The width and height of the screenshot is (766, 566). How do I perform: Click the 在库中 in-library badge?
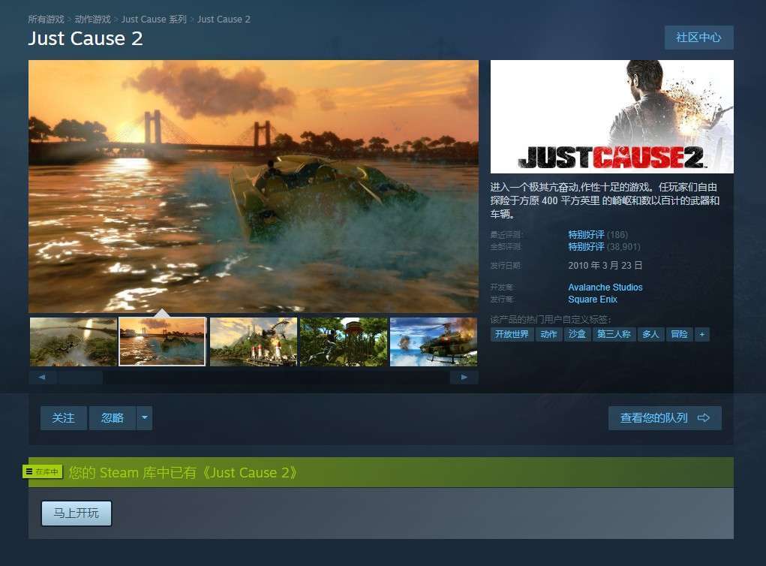[x=43, y=471]
